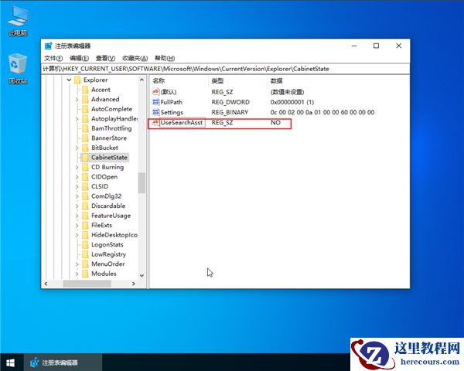Expand the CD Burning key
464x371 pixels.
(x=77, y=168)
